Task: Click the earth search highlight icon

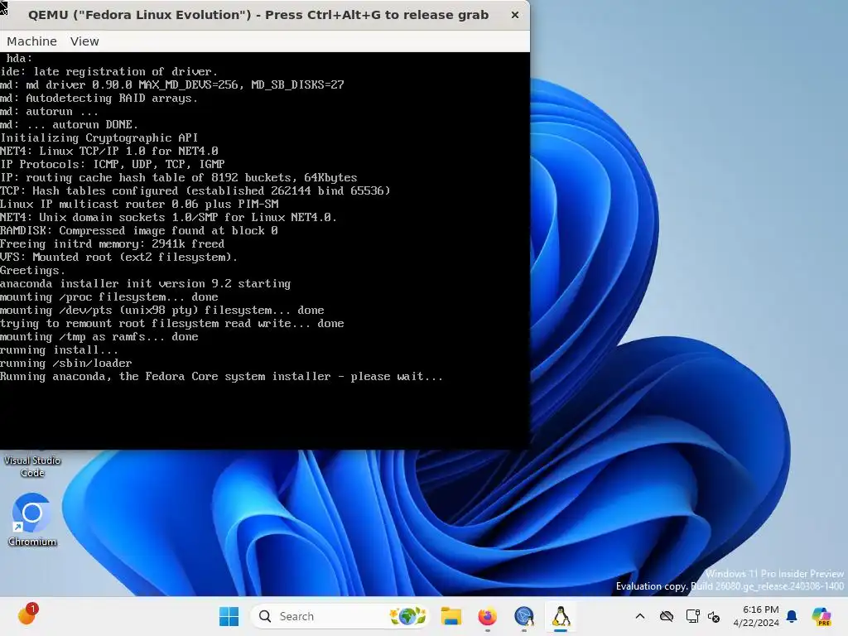Action: 408,616
